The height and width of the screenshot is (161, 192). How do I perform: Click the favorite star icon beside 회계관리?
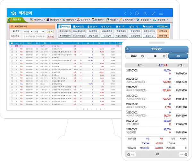click(13, 13)
